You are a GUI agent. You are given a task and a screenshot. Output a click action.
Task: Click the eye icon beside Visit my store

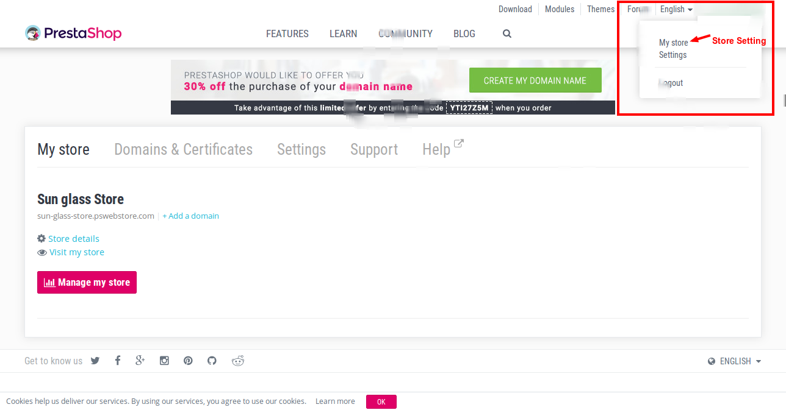[x=42, y=252]
